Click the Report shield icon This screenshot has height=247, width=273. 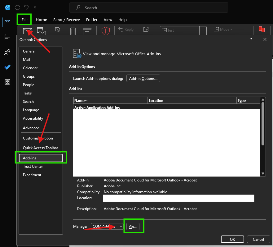[105, 31]
